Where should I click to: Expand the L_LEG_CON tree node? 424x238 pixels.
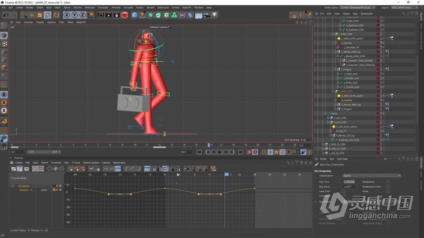(328, 118)
